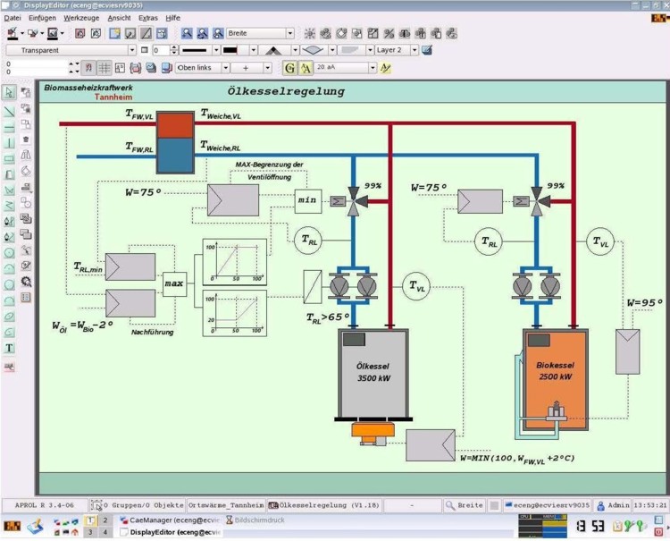Open the Hilfe menu
The image size is (670, 541).
pos(172,18)
